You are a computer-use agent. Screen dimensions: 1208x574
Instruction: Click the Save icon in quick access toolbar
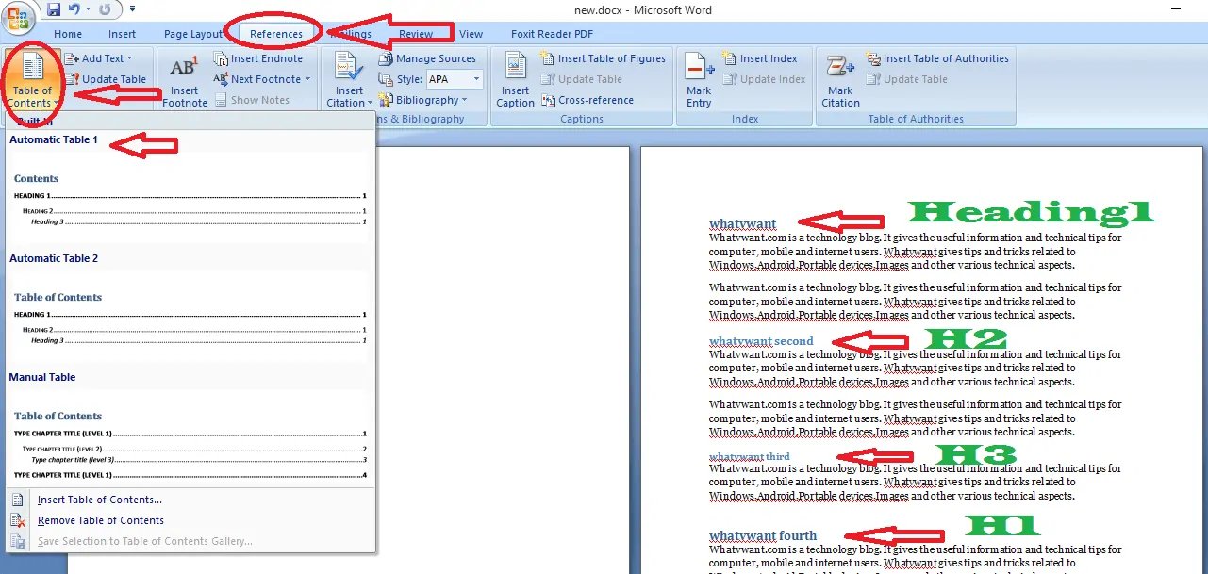point(54,10)
